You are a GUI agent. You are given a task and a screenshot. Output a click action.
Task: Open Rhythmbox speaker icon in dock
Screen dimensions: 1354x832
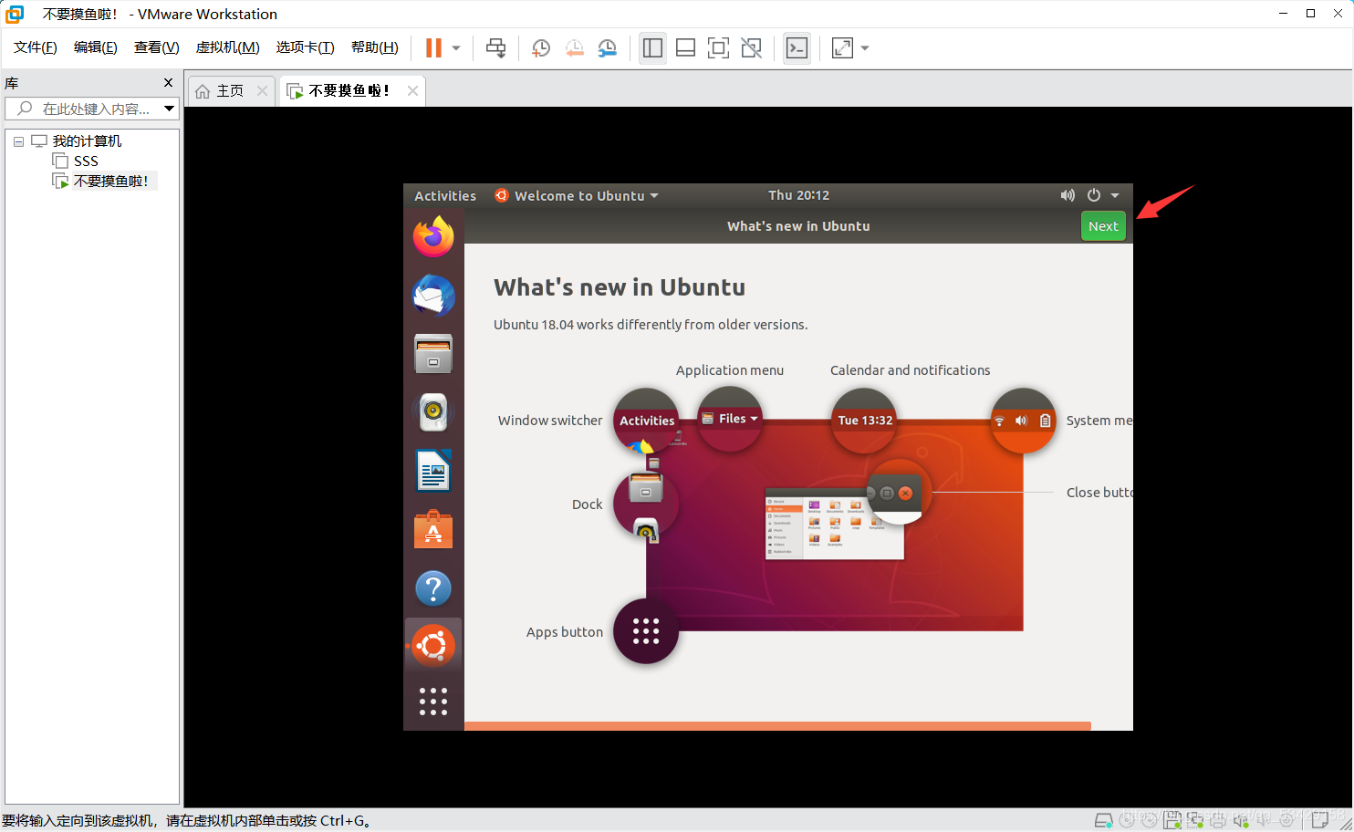tap(433, 412)
